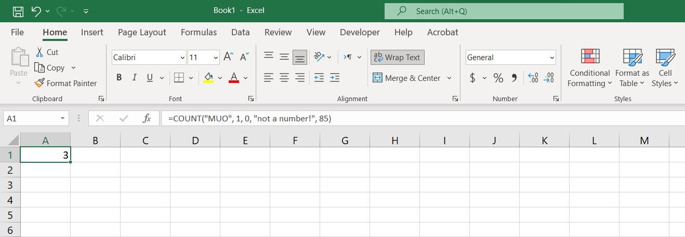Screen dimensions: 685x237
Task: Click the Search box
Action: coord(504,11)
